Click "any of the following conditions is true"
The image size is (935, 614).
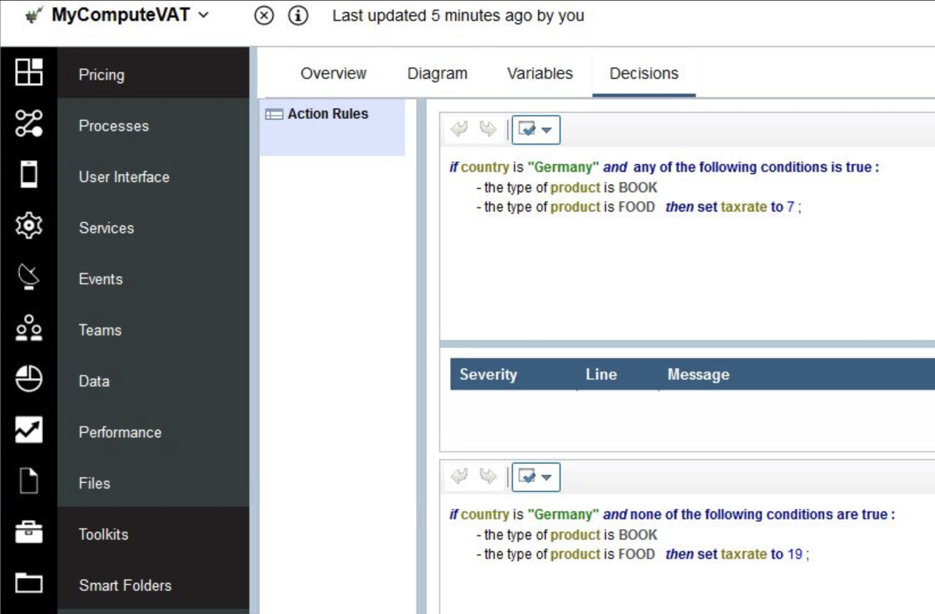[x=752, y=167]
